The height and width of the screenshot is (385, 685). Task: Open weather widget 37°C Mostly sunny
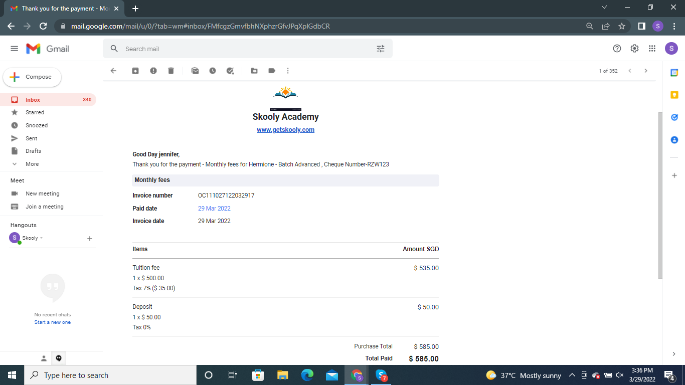click(524, 375)
